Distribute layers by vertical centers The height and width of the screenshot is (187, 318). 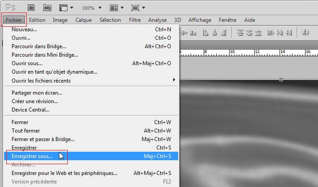249,33
